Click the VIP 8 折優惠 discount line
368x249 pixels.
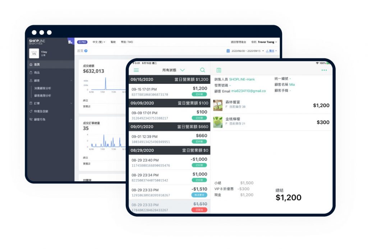232,189
